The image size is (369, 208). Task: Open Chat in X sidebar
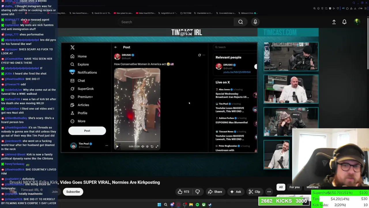click(x=78, y=81)
